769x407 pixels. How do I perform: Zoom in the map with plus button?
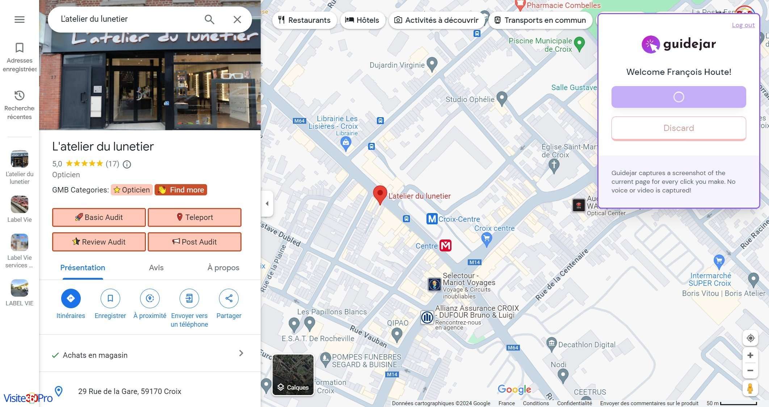coord(751,355)
